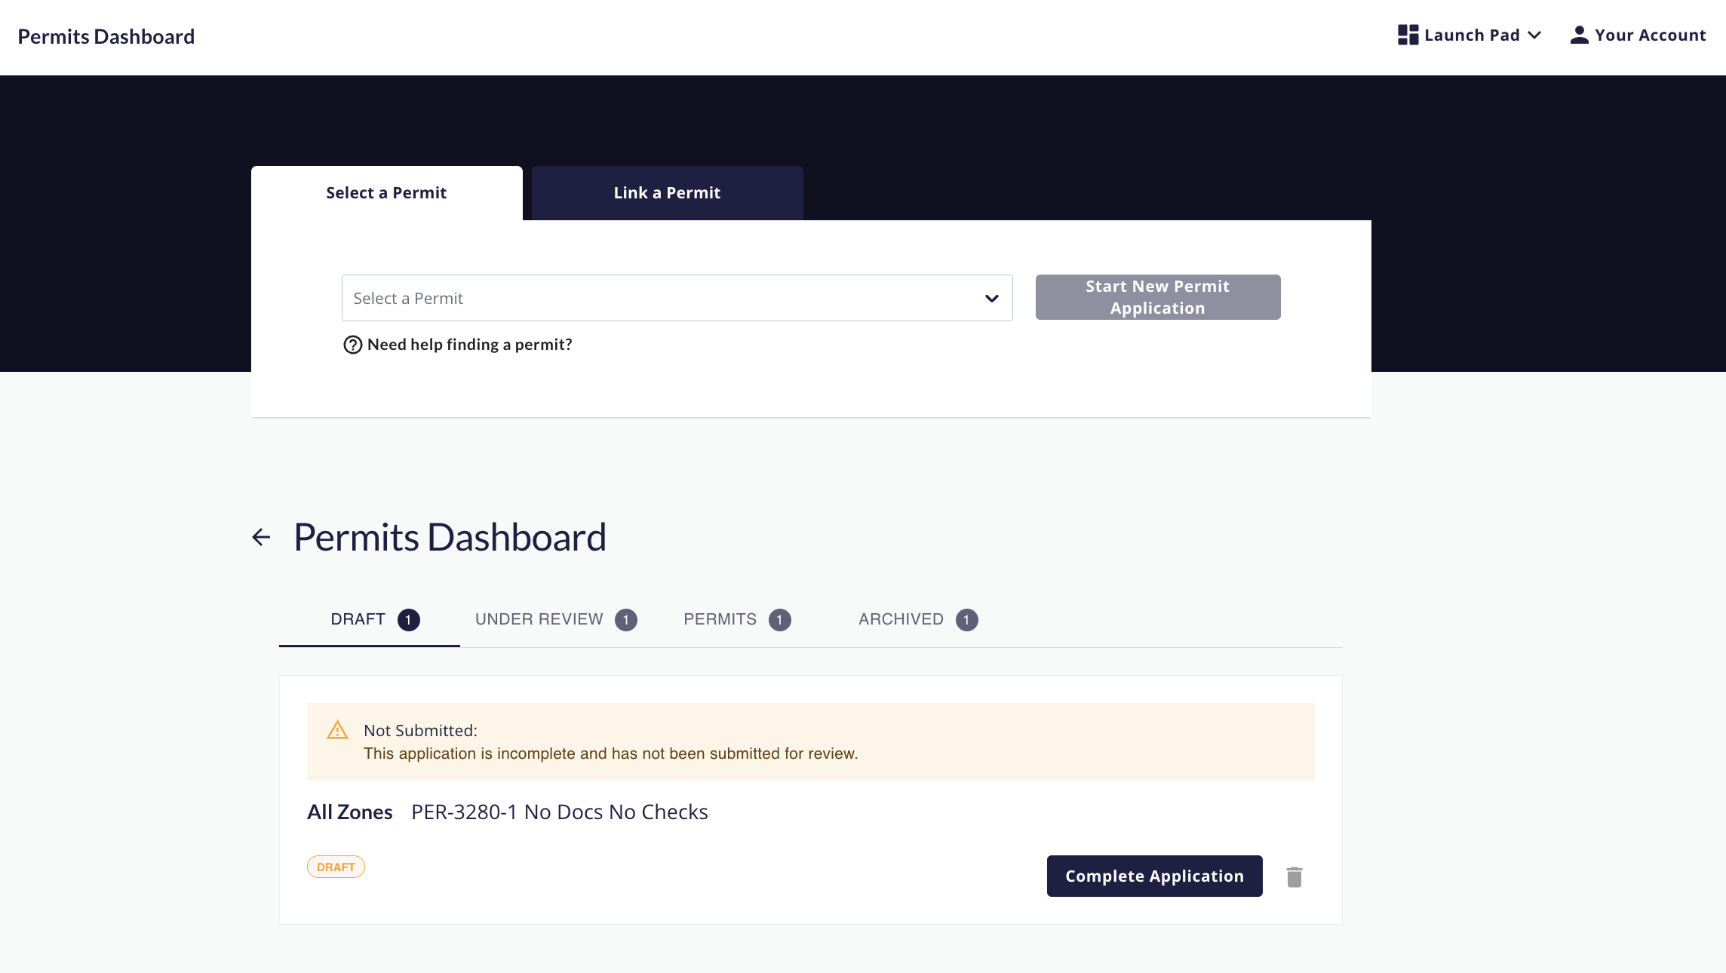Switch to the Link a Permit tab
Screen dimensions: 1726x973
[667, 193]
